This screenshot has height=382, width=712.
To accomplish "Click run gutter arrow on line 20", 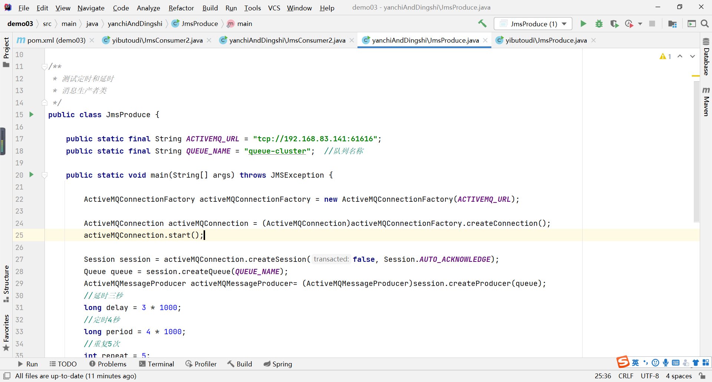I will [32, 175].
